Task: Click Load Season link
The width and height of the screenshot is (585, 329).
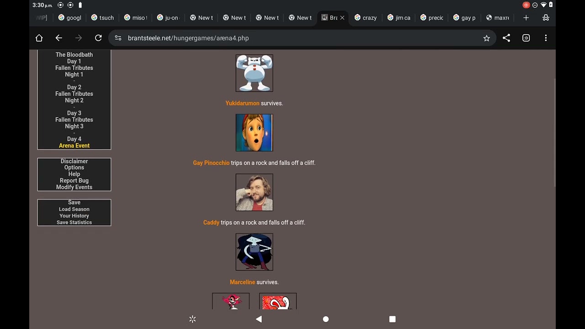Action: (x=74, y=209)
